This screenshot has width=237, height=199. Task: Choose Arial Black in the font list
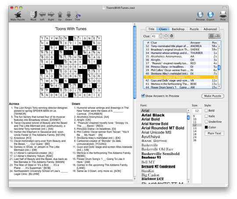tap(153, 115)
